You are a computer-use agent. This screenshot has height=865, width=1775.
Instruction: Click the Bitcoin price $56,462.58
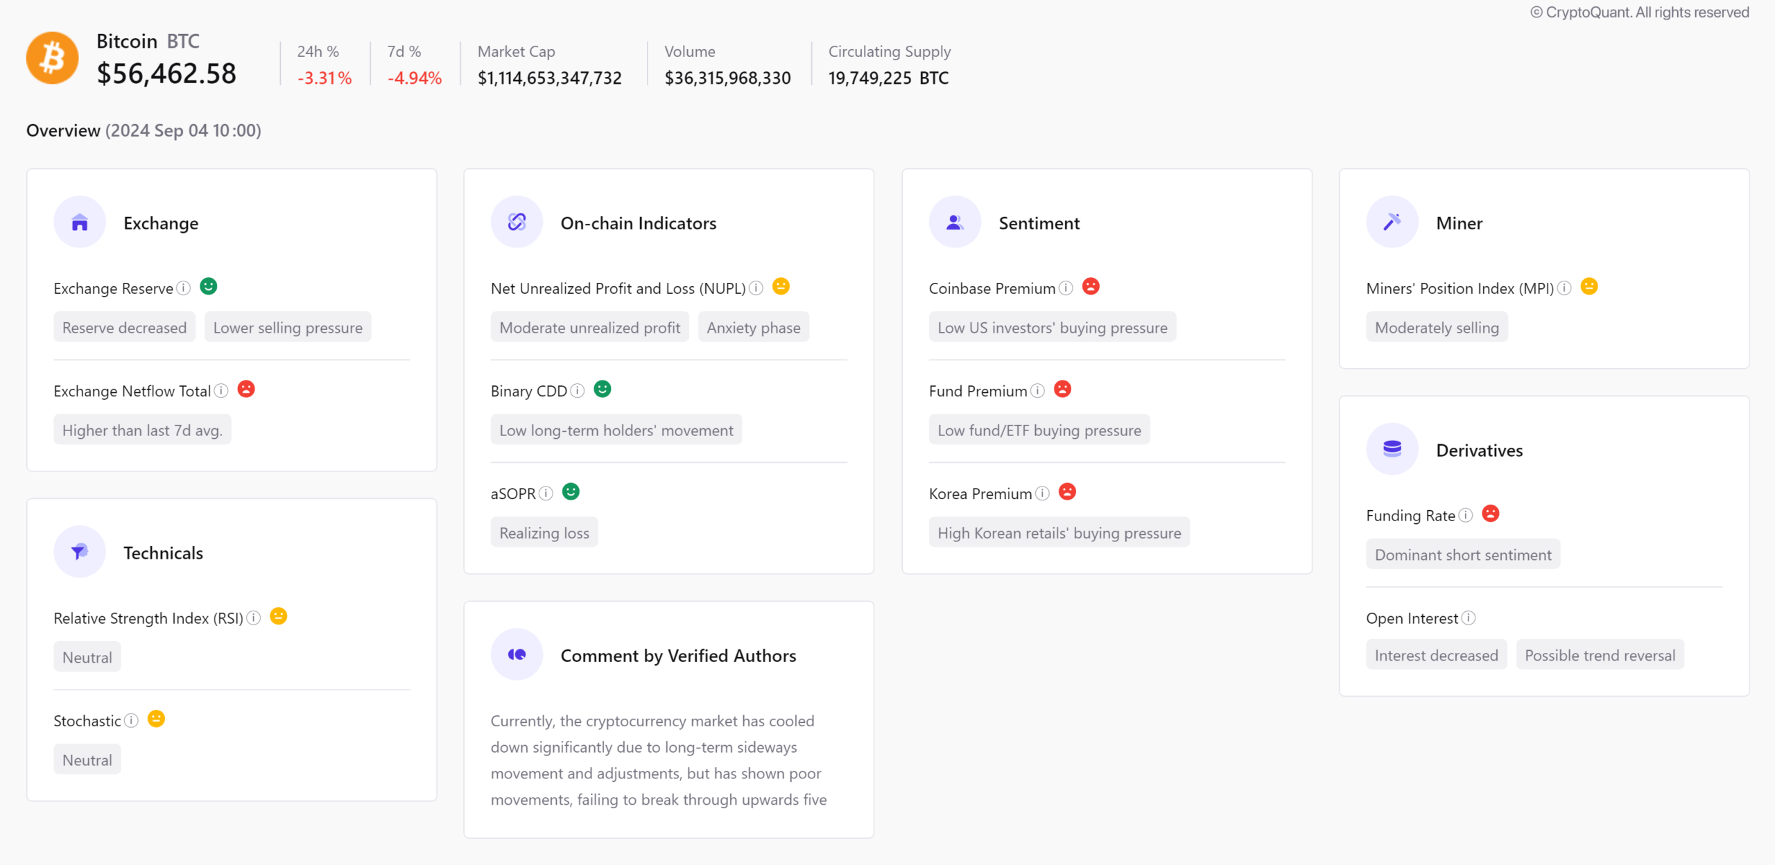166,73
